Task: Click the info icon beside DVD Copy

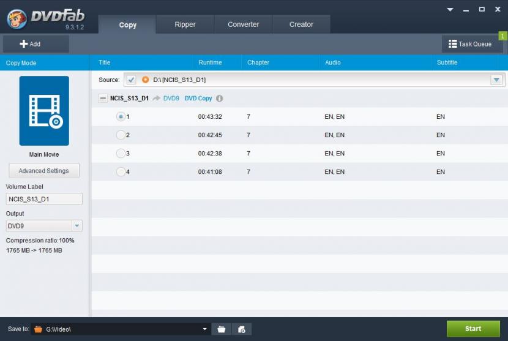Action: (220, 99)
